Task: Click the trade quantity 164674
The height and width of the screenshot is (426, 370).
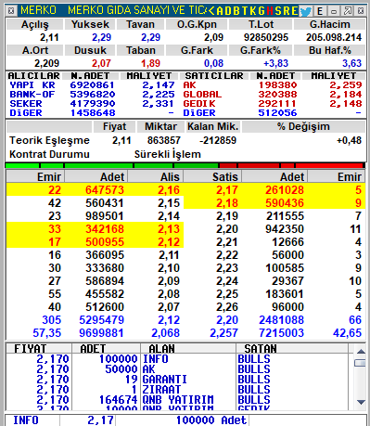Action: click(x=118, y=400)
